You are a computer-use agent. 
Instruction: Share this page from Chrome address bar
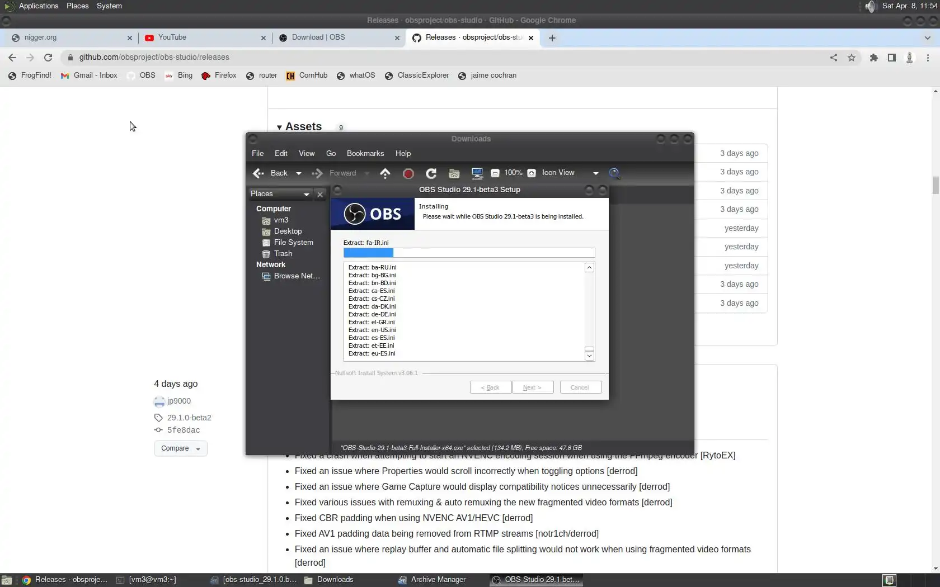pyautogui.click(x=834, y=57)
